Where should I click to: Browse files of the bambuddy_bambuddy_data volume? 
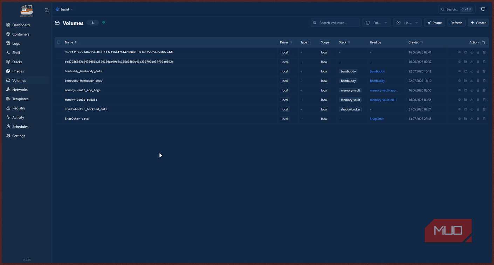tap(466, 71)
